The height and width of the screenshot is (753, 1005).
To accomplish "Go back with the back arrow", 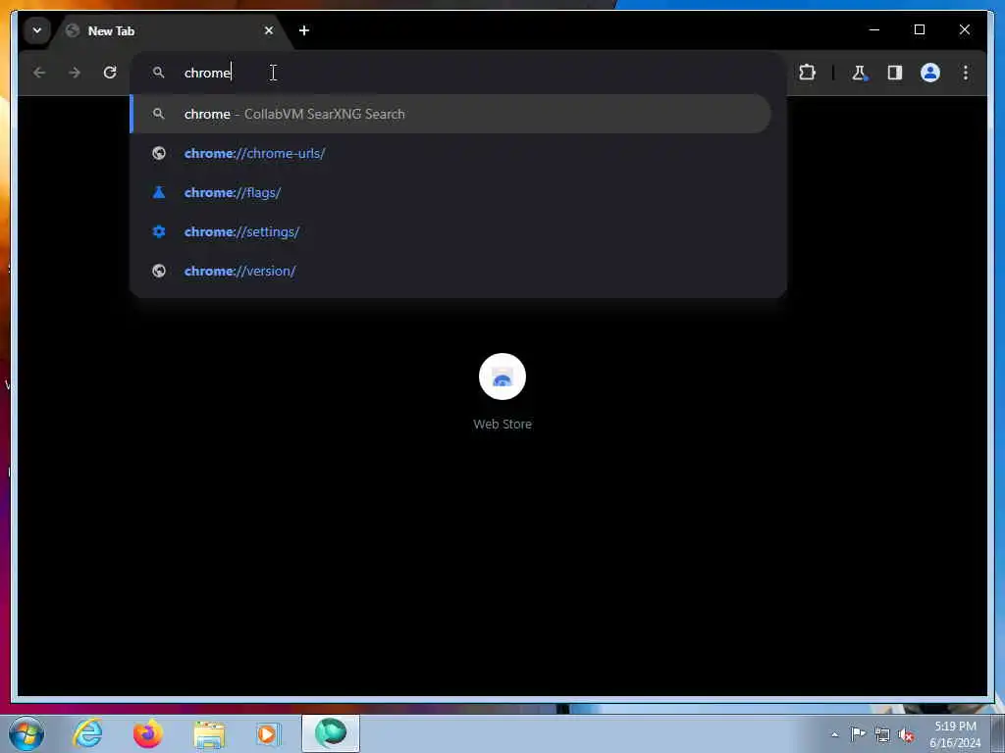I will [x=39, y=73].
